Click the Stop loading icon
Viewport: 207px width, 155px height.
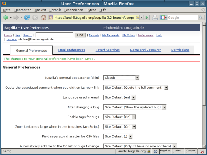(35, 18)
